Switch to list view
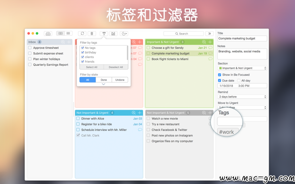 [x=68, y=33]
